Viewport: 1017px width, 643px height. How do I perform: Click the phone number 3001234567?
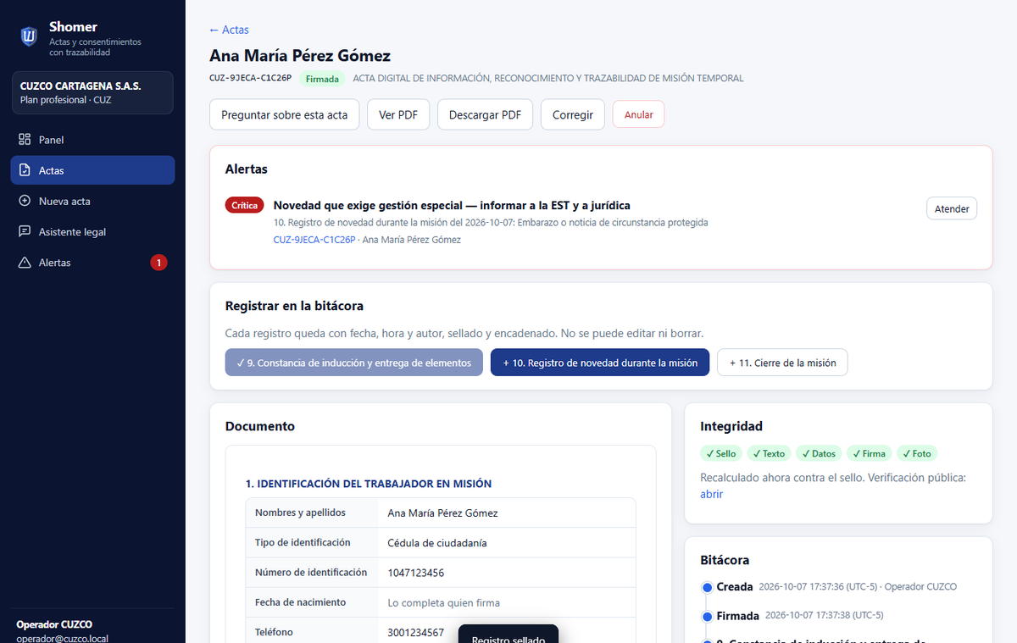(415, 633)
